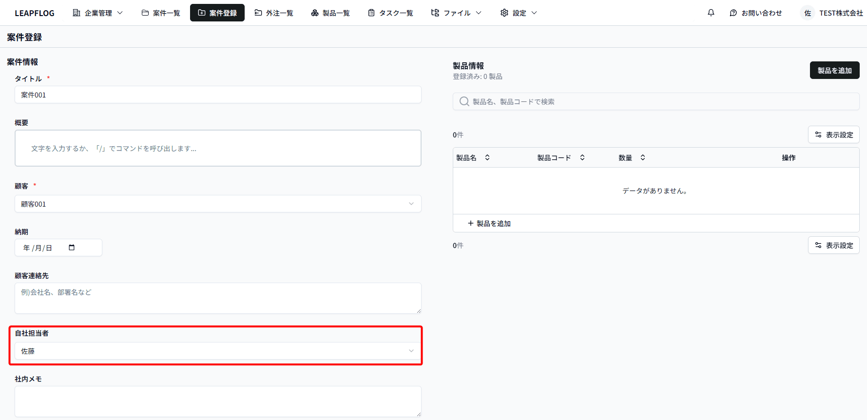Click the chat icon beside お問い合わせ

coord(733,13)
